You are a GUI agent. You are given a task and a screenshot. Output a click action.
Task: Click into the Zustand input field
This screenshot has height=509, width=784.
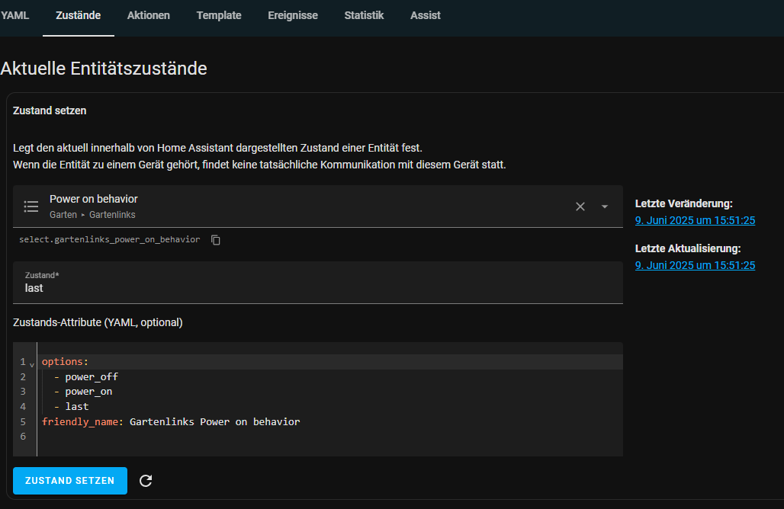[317, 288]
